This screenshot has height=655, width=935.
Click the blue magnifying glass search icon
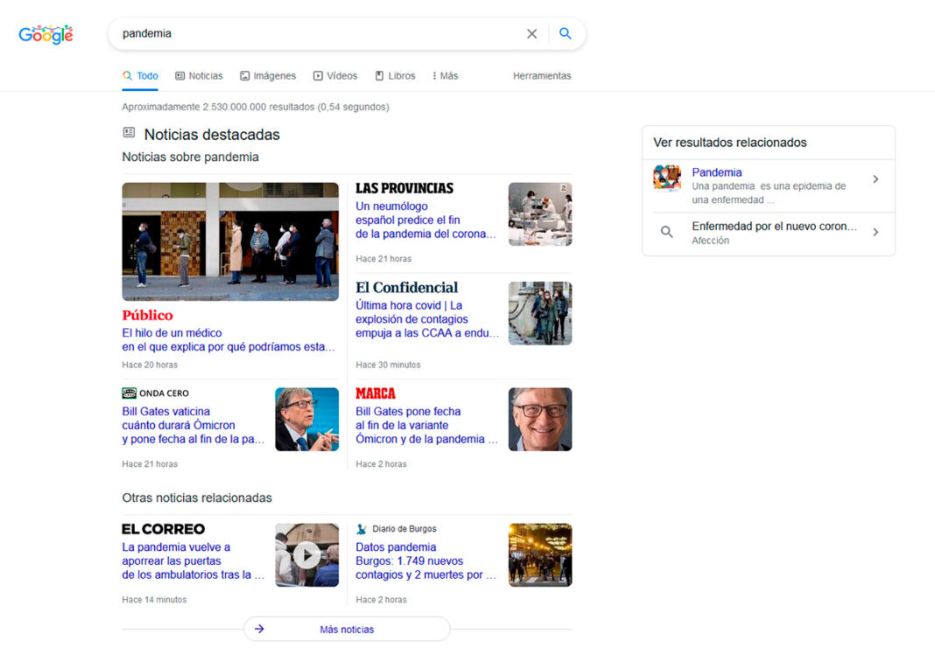(x=566, y=34)
